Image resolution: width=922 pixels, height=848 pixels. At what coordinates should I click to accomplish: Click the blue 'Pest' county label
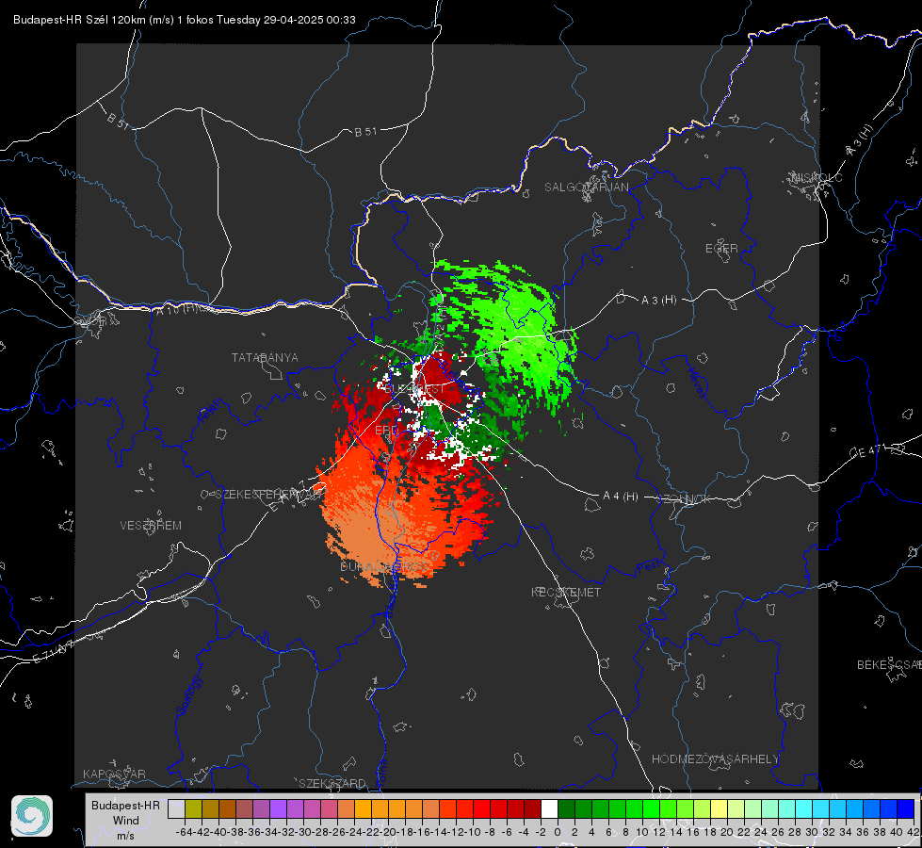click(649, 567)
